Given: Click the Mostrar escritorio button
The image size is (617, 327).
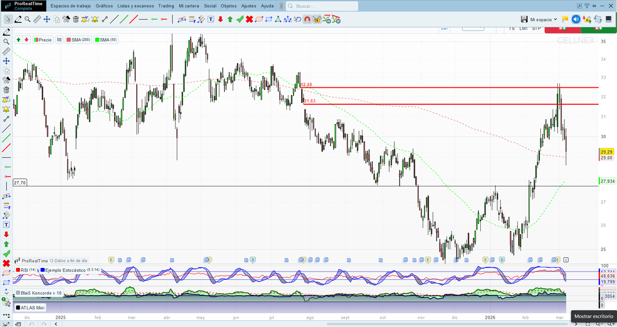Looking at the screenshot, I should (594, 317).
